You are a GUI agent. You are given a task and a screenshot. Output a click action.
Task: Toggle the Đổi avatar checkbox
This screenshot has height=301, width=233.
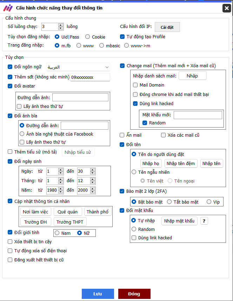click(10, 86)
